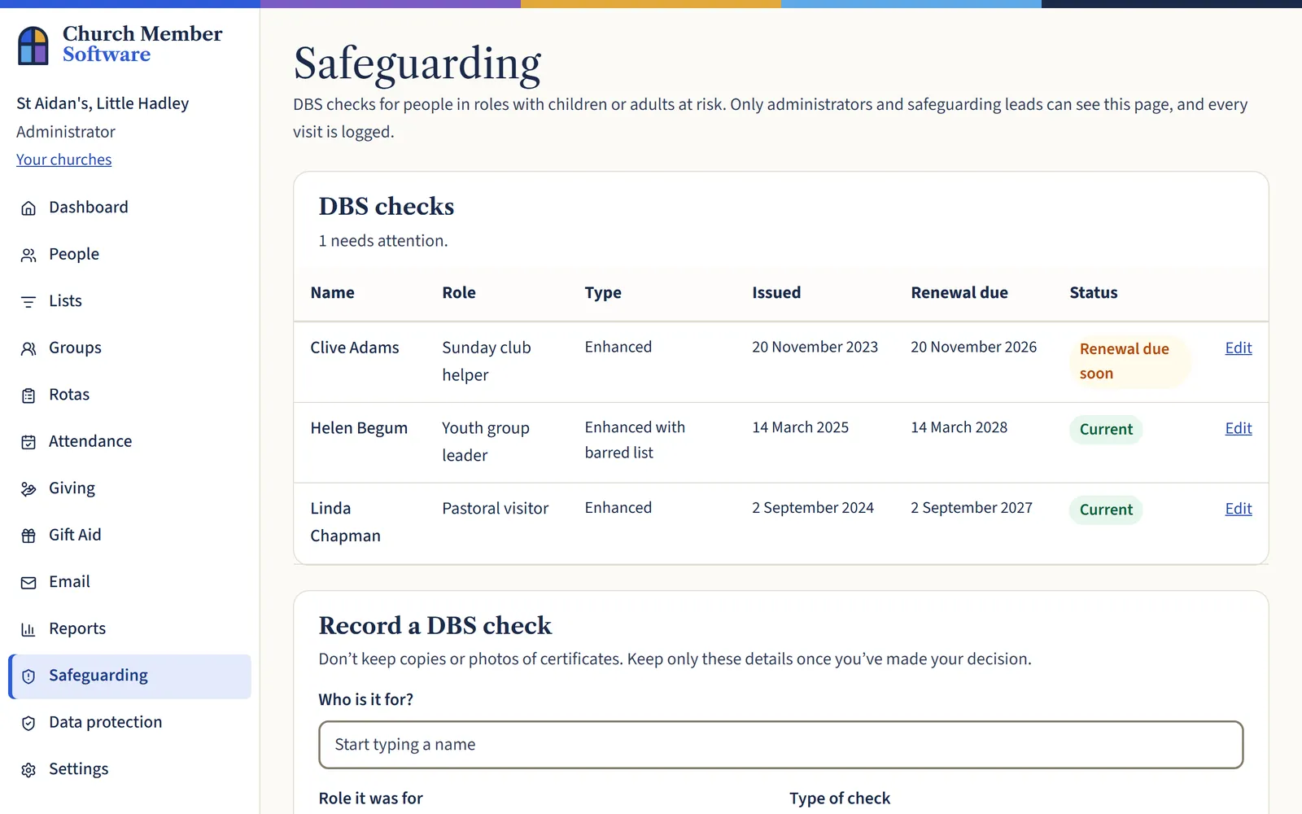Screen dimensions: 1302x814
Task: Click the Gift Aid present icon
Action: (x=28, y=536)
